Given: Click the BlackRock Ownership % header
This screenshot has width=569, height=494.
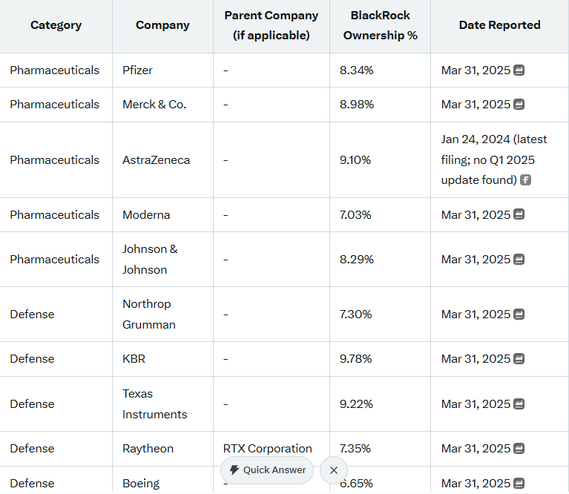Looking at the screenshot, I should click(x=380, y=25).
